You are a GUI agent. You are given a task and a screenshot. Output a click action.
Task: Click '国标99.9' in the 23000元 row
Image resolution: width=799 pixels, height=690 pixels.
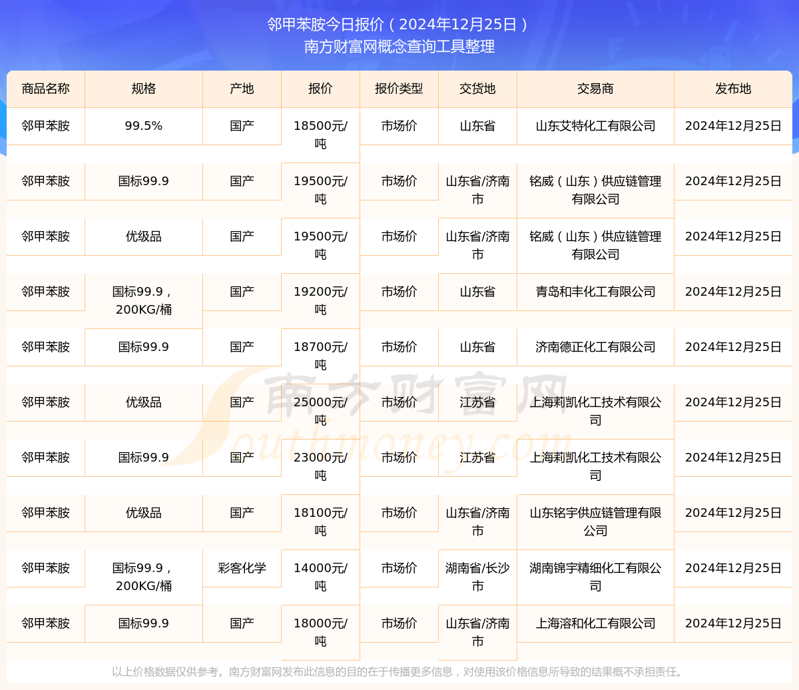[x=144, y=458]
